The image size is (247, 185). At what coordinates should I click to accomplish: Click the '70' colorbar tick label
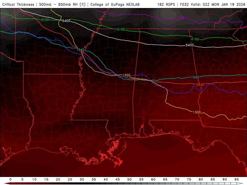[x=177, y=179]
